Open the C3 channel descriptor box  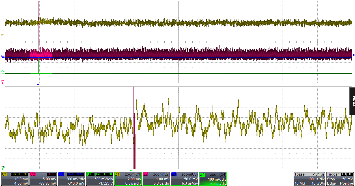[72, 179]
